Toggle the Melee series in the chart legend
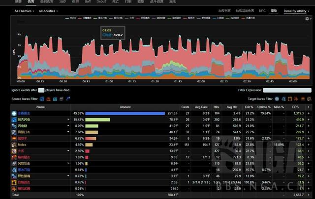Image resolution: width=315 pixels, height=199 pixels. [x=71, y=18]
